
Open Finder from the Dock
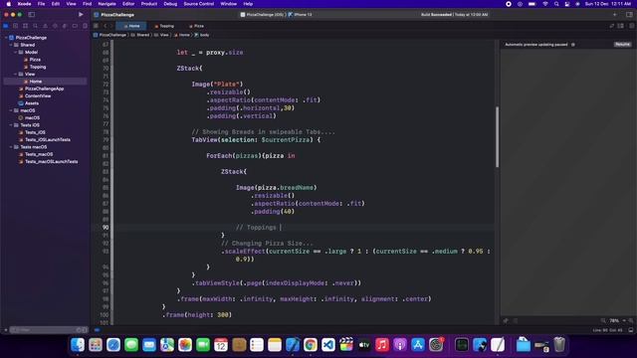coord(78,345)
